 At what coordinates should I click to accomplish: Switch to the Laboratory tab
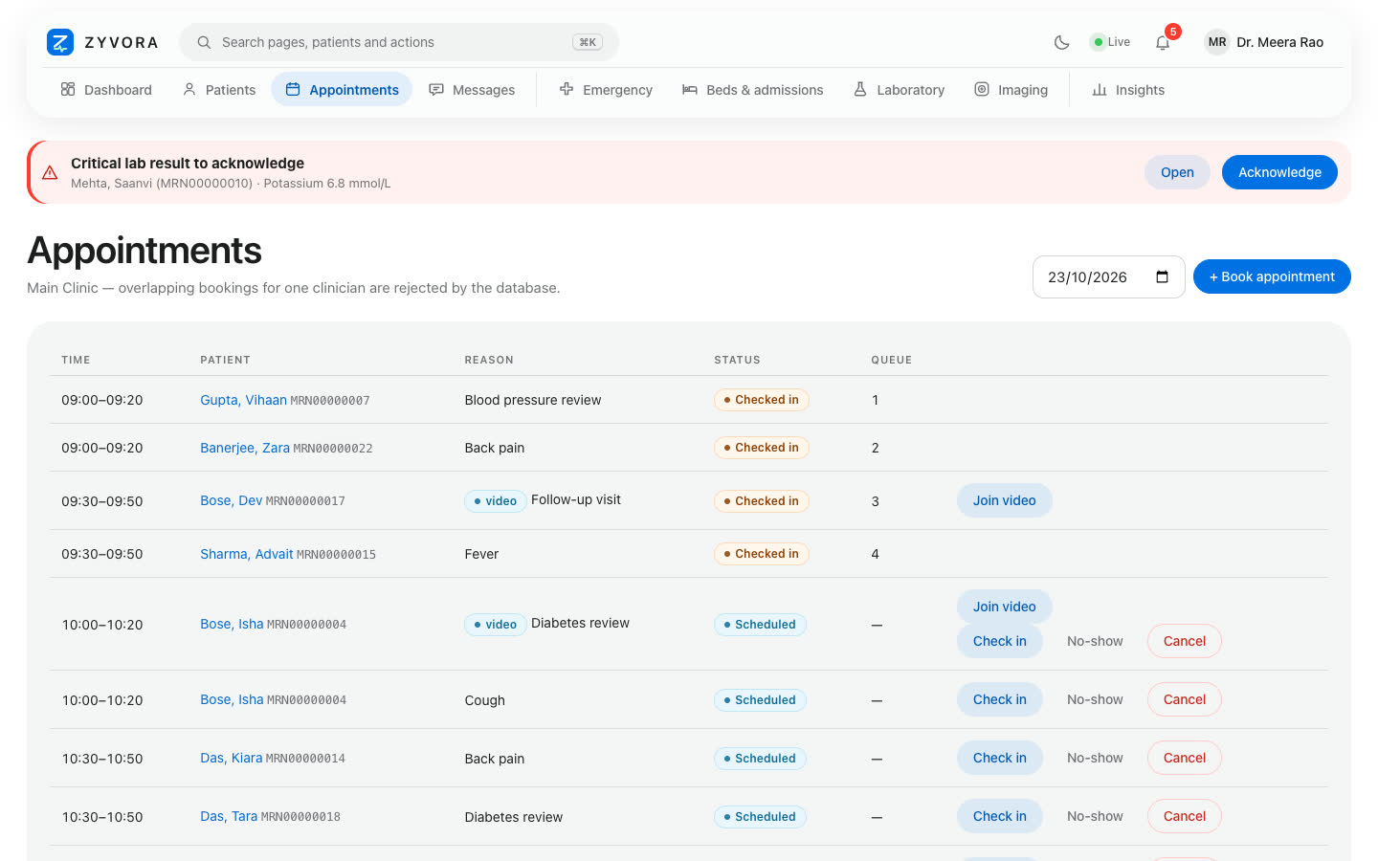click(x=899, y=90)
